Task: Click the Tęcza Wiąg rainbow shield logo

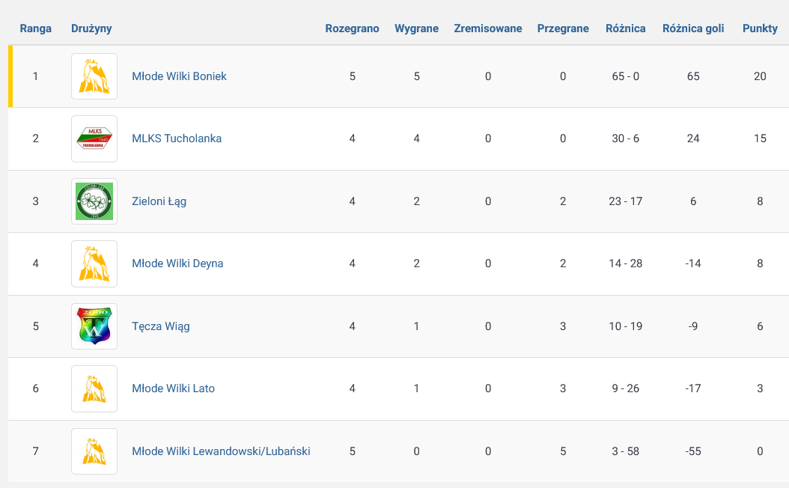Action: [94, 326]
